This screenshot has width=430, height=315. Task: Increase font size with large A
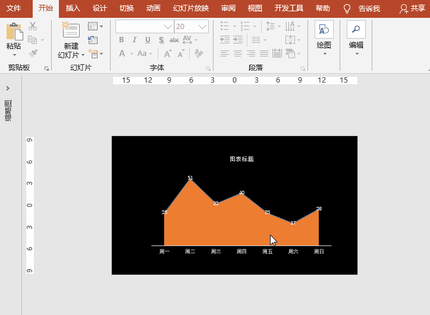[x=168, y=53]
